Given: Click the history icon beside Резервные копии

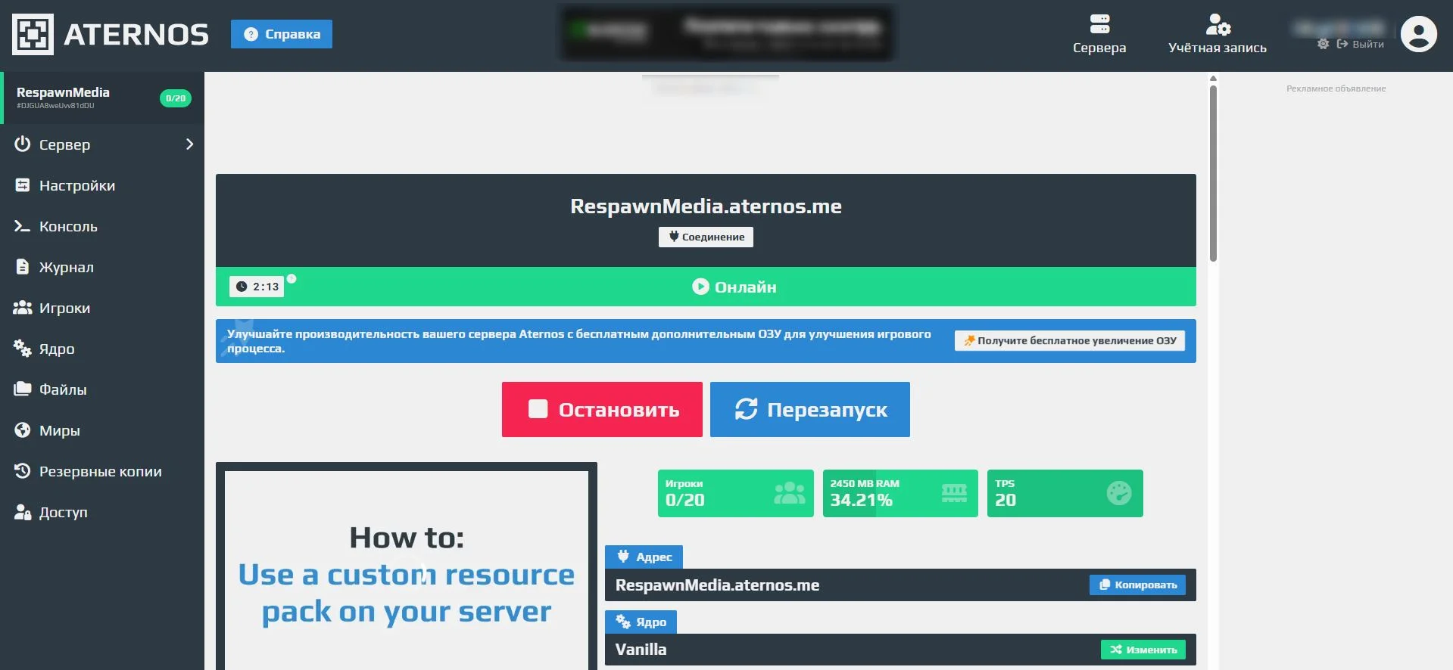Looking at the screenshot, I should [x=23, y=470].
